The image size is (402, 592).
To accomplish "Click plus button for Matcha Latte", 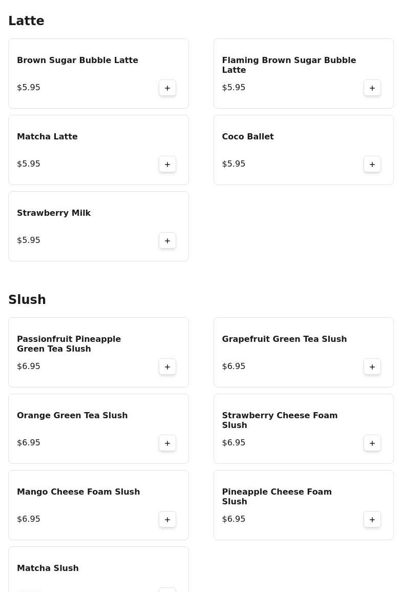I will [x=167, y=164].
